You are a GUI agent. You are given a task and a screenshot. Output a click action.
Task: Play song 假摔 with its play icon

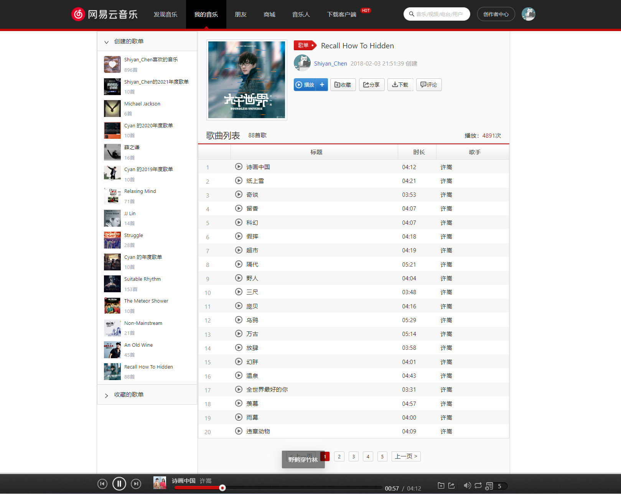pos(239,236)
